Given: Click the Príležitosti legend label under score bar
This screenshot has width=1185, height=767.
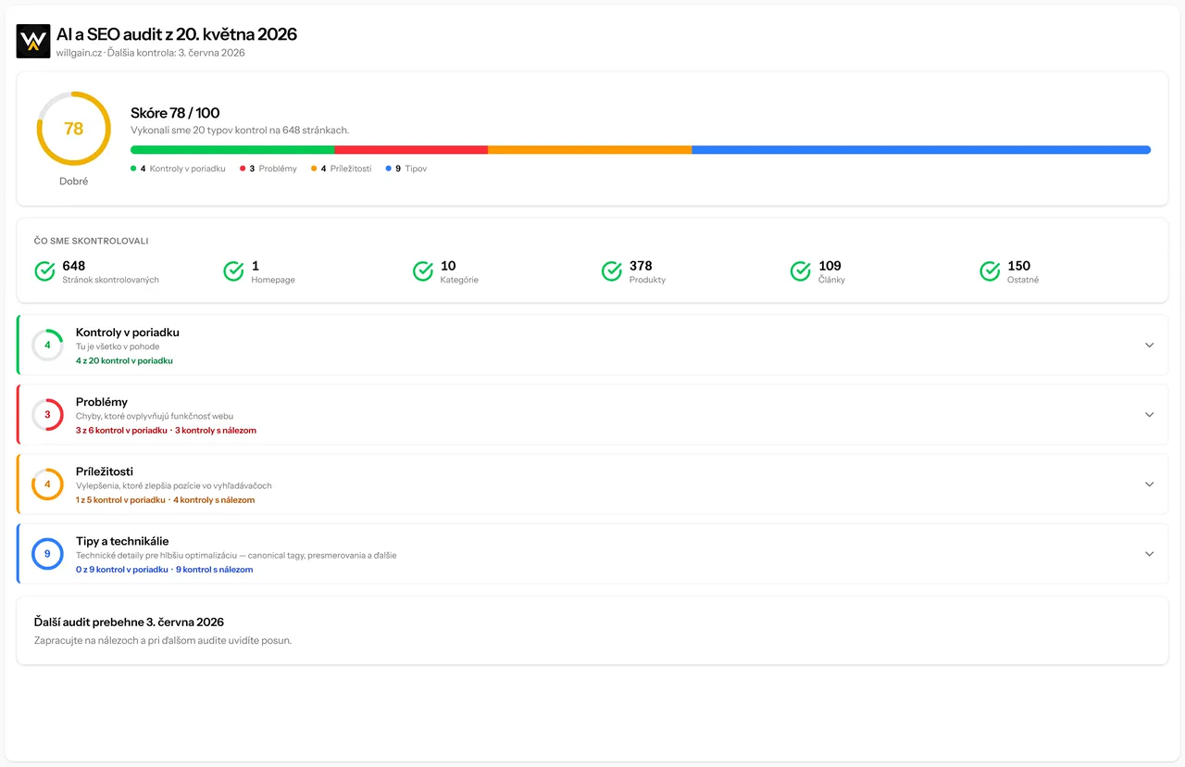Looking at the screenshot, I should [351, 169].
